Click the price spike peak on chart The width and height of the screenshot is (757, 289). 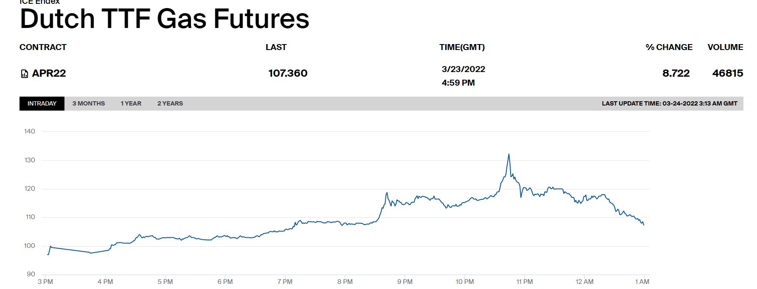pos(508,154)
